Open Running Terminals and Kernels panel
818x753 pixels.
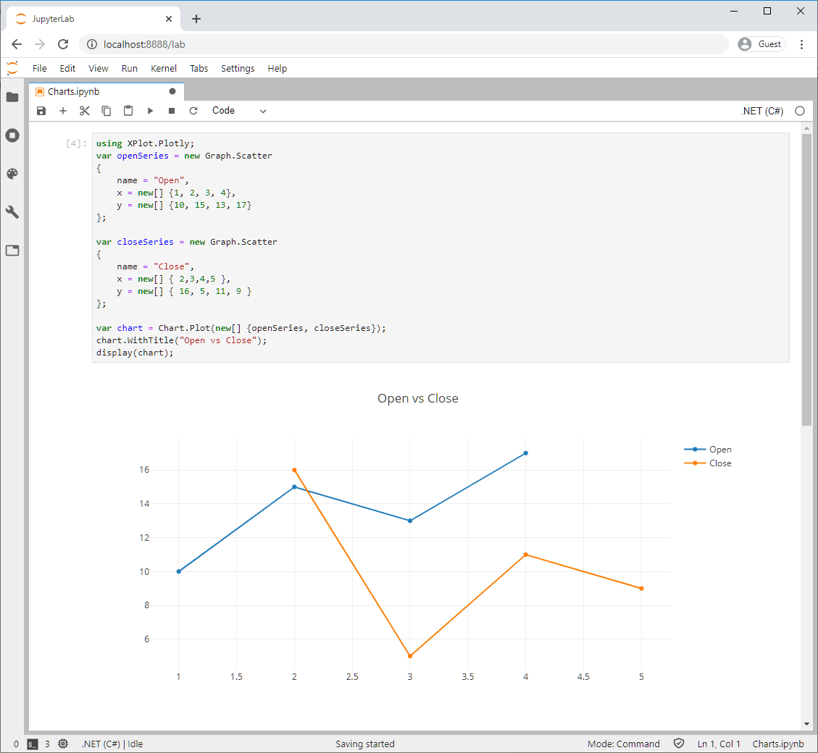[x=12, y=135]
